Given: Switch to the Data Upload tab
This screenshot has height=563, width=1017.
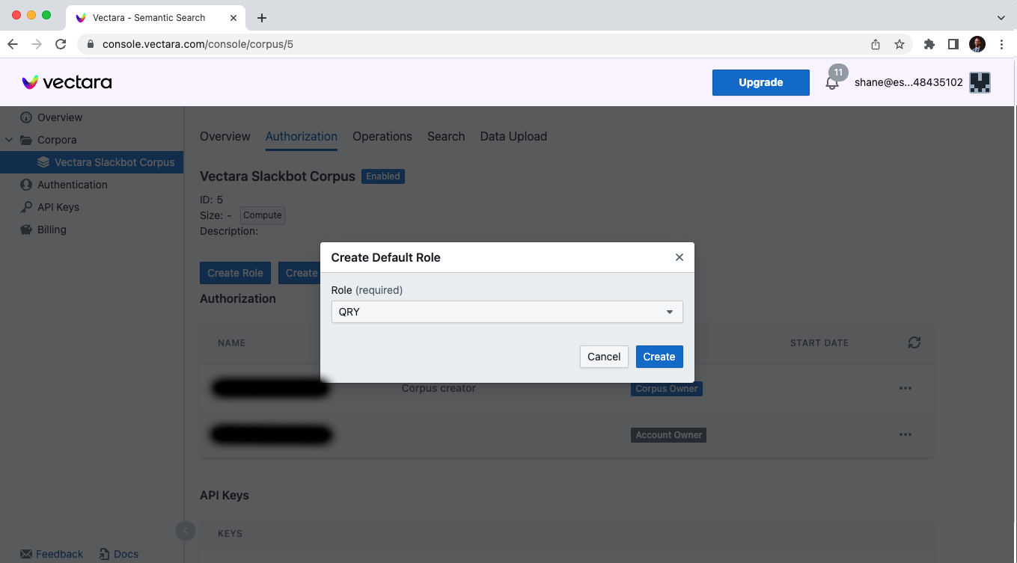Looking at the screenshot, I should click(x=513, y=136).
